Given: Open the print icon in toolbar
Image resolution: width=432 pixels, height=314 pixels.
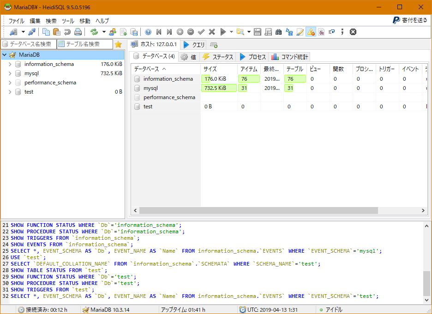Looking at the screenshot, I should coord(78,32).
